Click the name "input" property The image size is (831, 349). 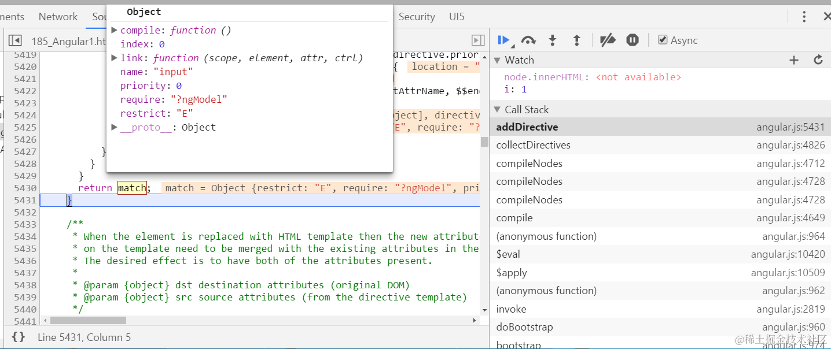click(x=156, y=72)
